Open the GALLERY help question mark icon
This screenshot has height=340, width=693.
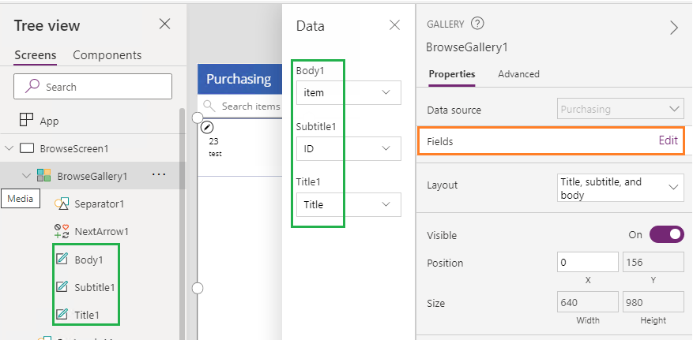(477, 24)
